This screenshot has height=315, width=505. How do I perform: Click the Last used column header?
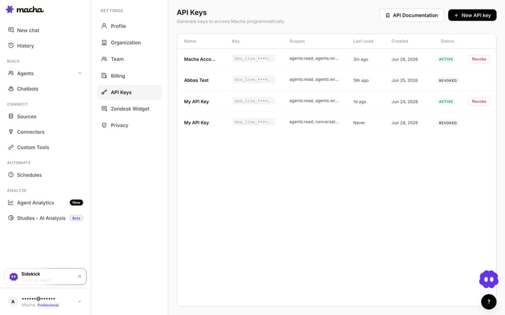pos(363,41)
